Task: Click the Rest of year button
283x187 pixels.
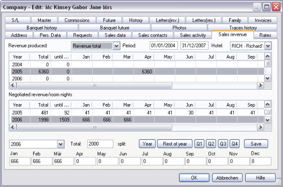Action: [175, 144]
